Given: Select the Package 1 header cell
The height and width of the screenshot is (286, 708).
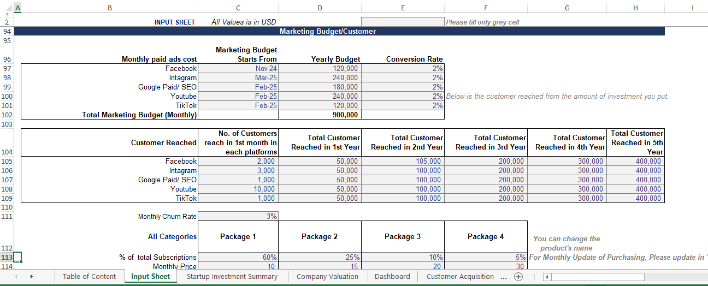Looking at the screenshot, I should point(238,237).
